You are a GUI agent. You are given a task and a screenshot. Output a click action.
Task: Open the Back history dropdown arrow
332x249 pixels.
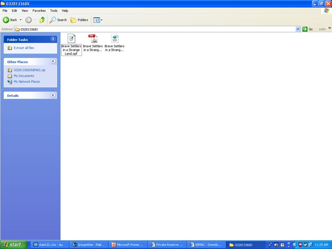(20, 20)
